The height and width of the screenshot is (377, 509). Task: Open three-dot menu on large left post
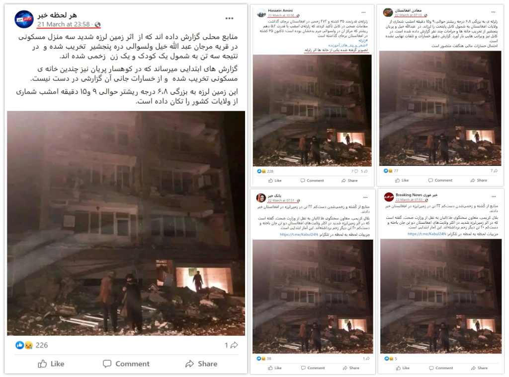tap(229, 18)
